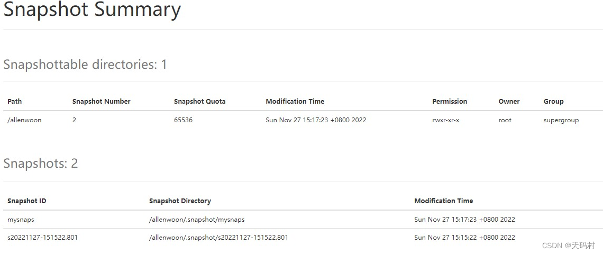Click the 15:15:22 modification time entry
Screen dimensions: 603x254
click(464, 237)
